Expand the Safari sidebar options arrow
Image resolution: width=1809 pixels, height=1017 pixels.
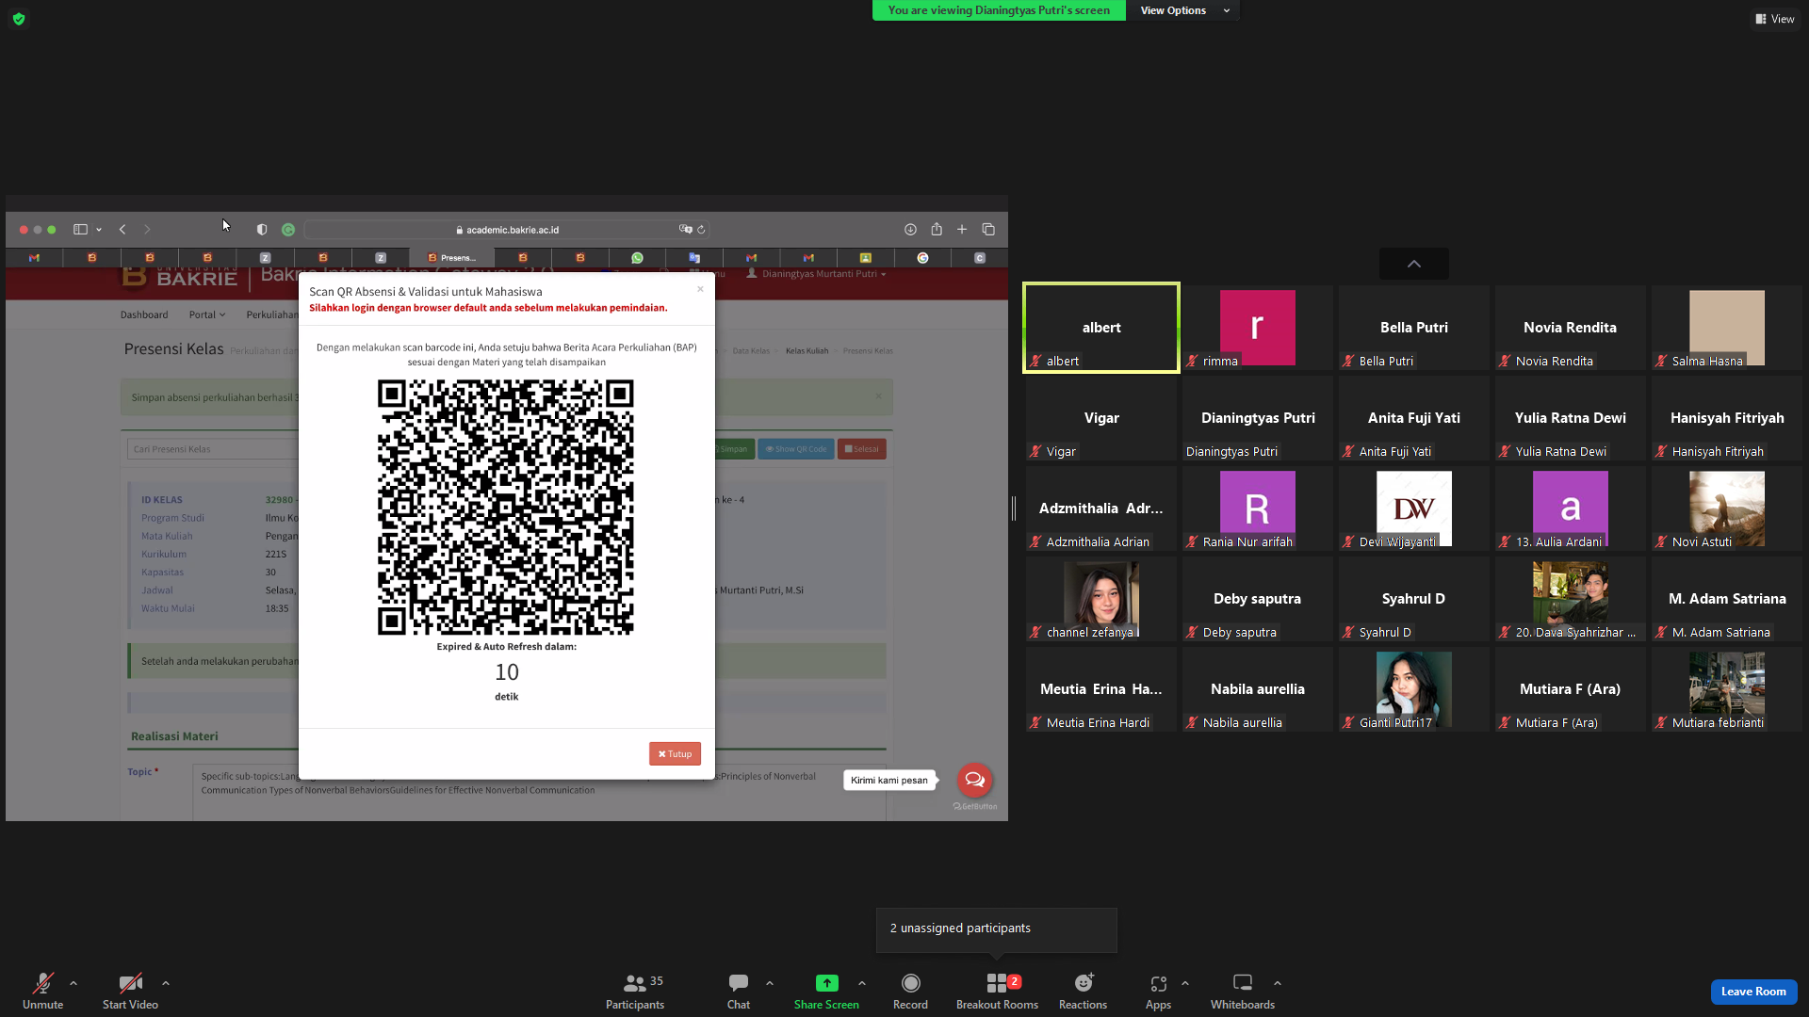(x=99, y=230)
